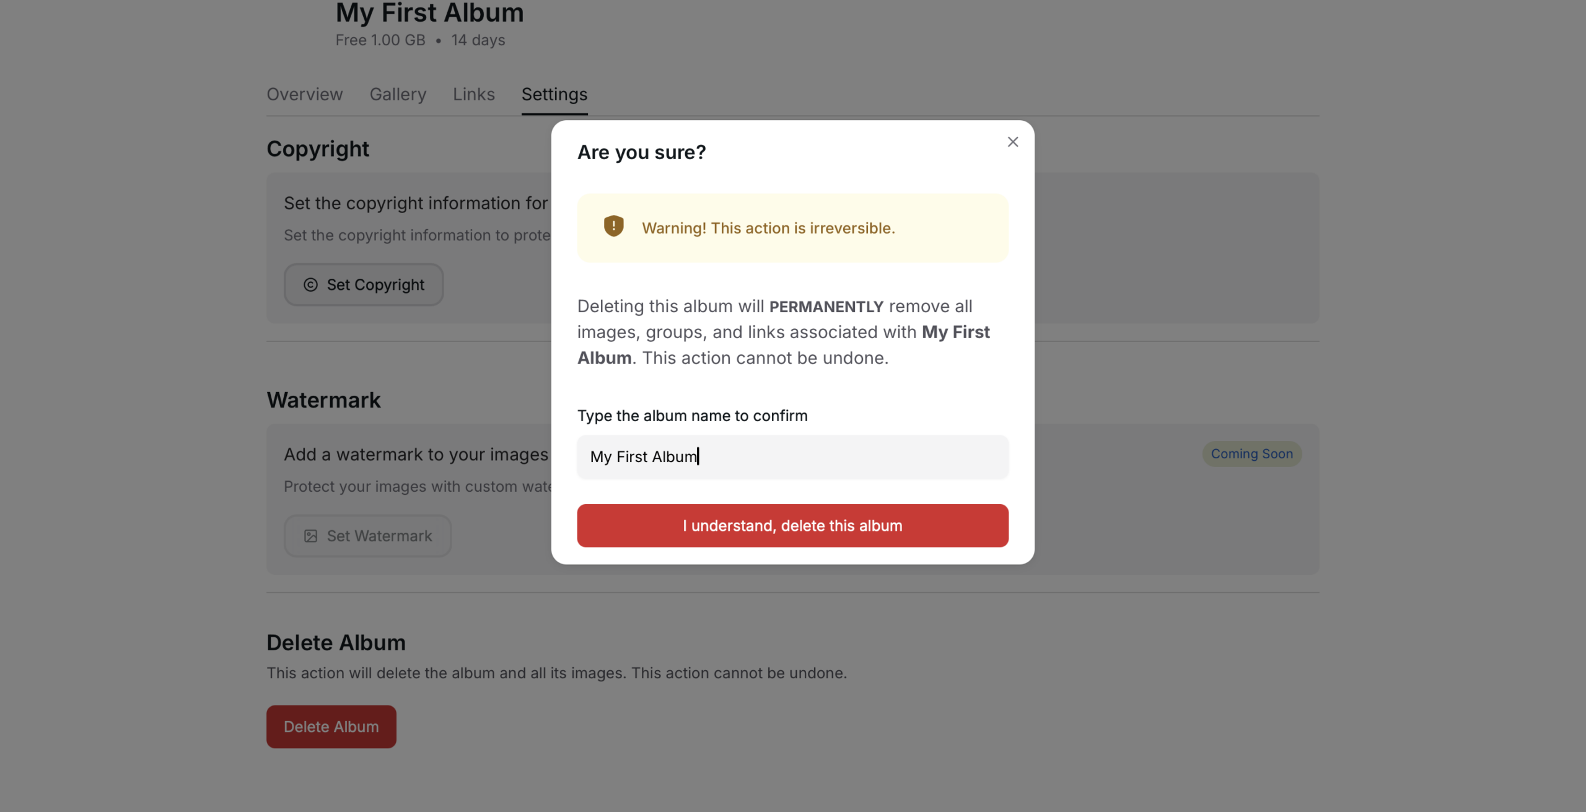Select the Settings tab
The height and width of the screenshot is (812, 1586).
pos(554,95)
